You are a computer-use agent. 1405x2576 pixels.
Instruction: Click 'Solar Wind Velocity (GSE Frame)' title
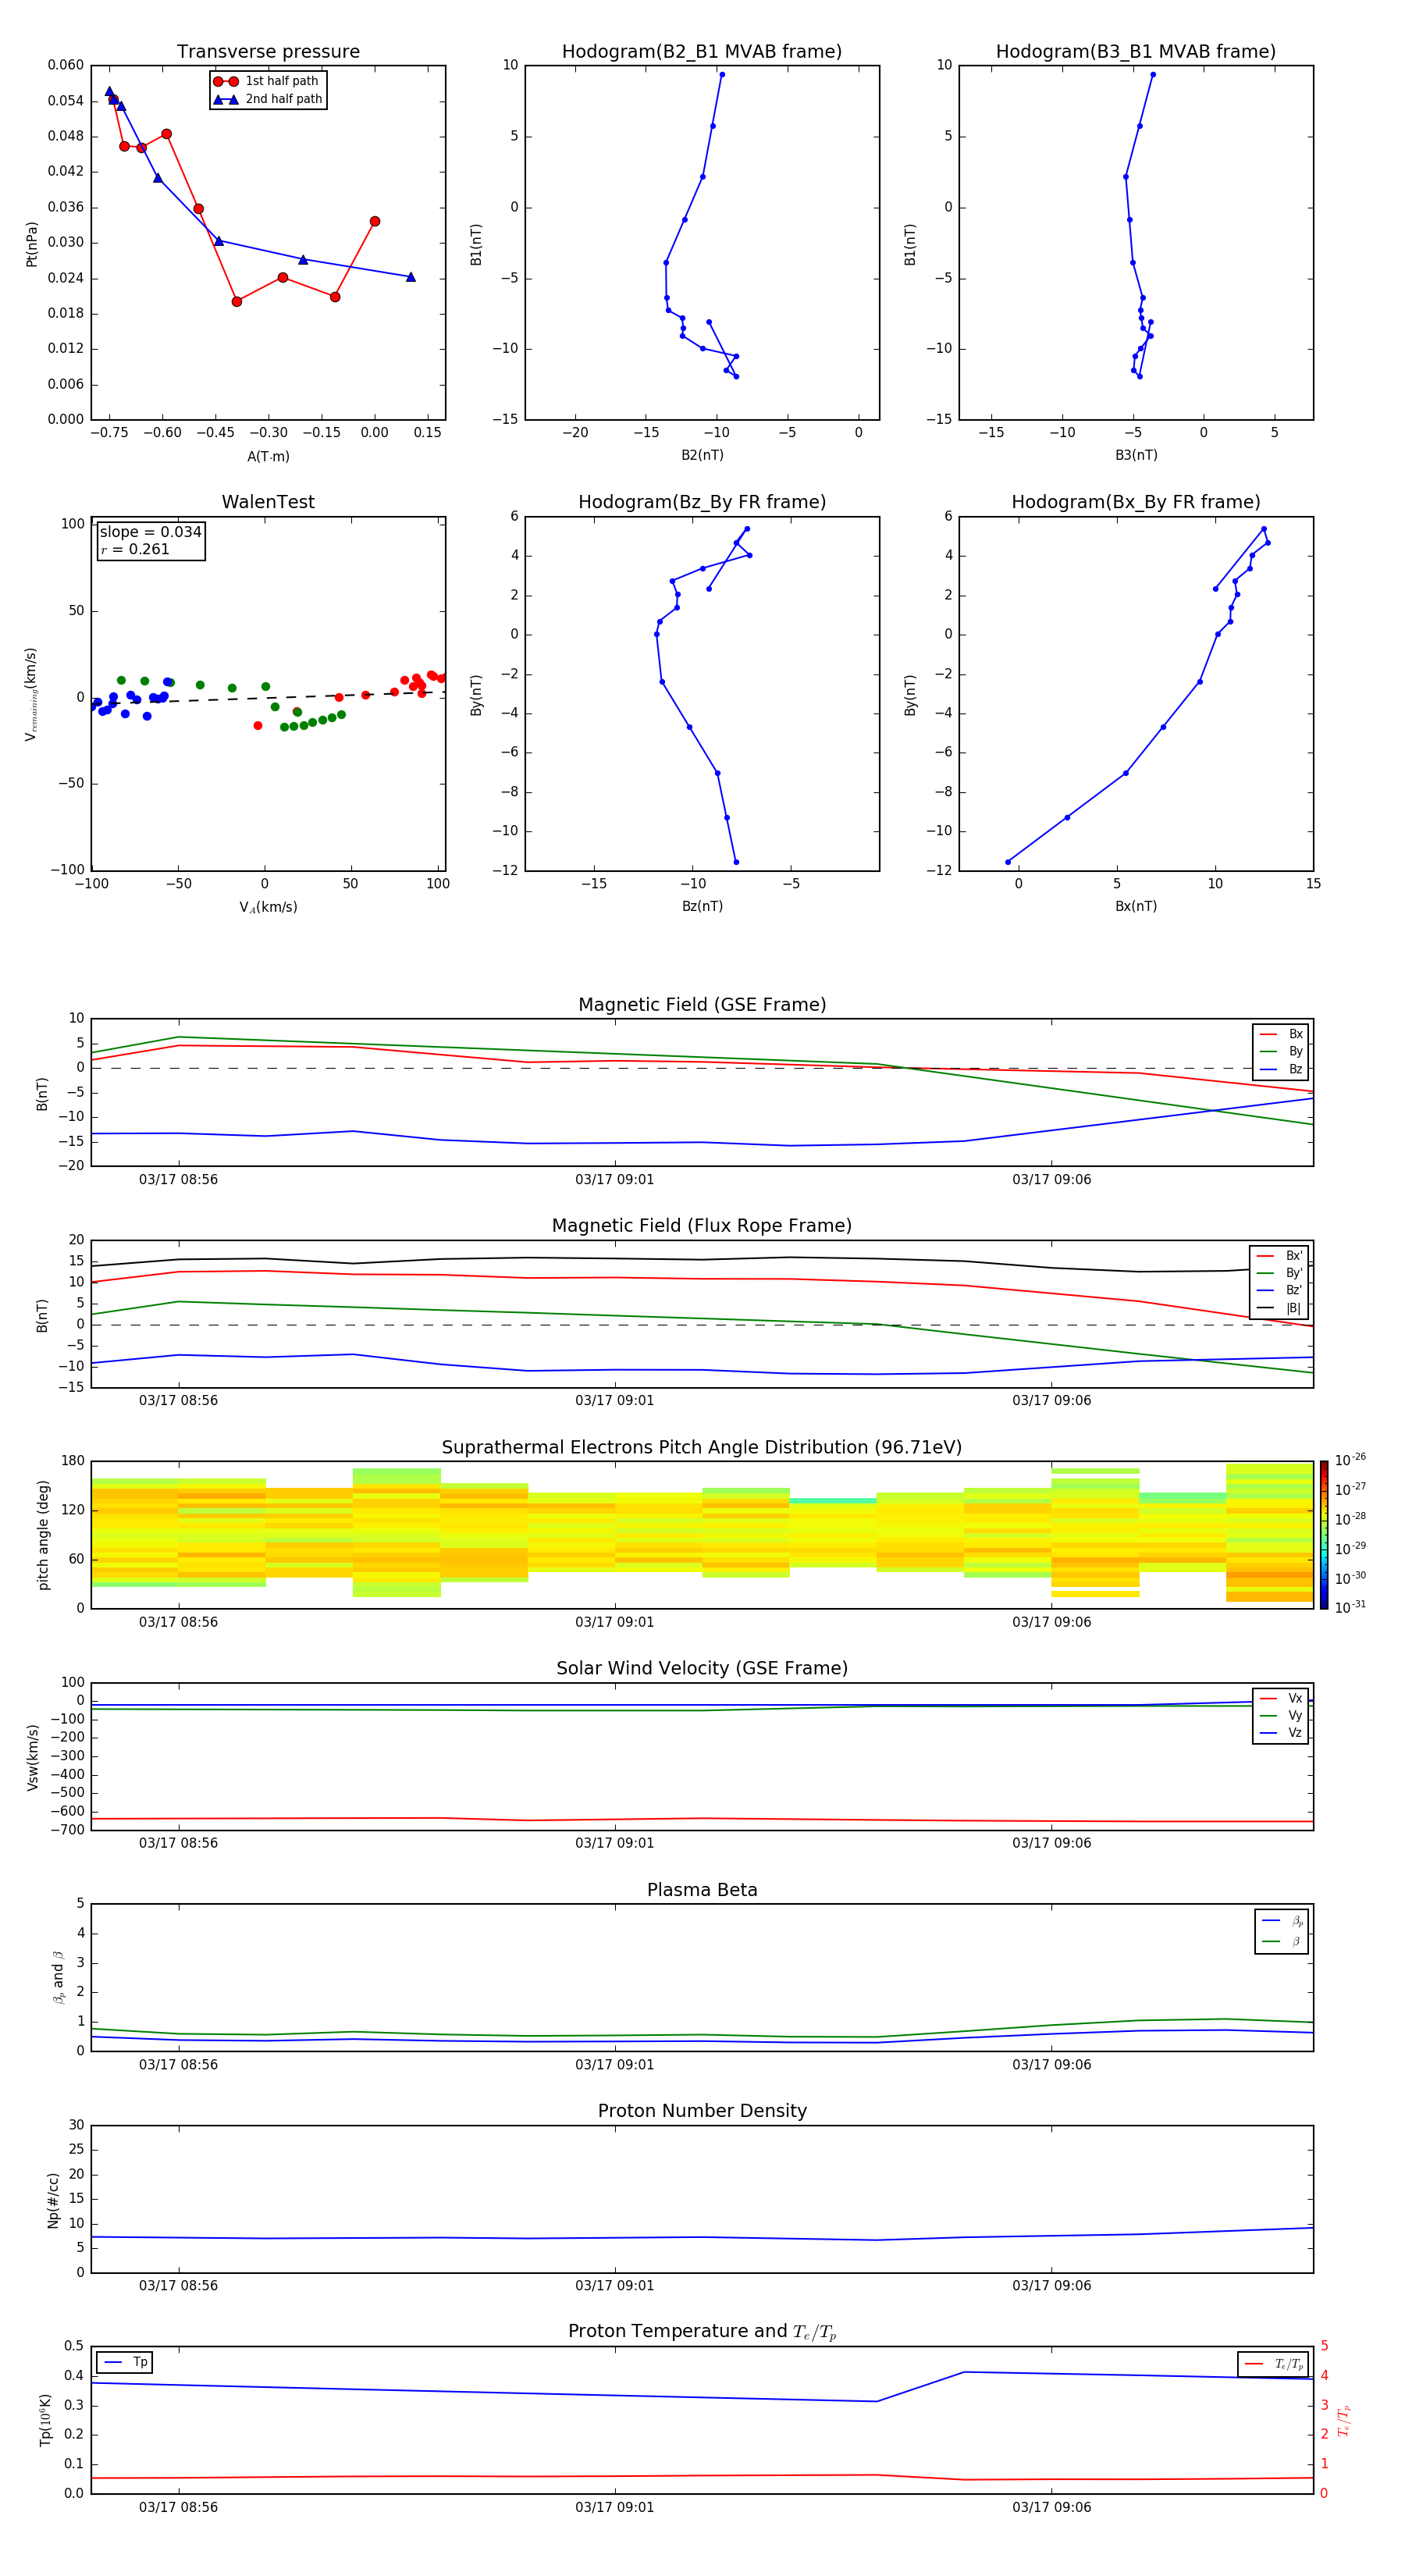pos(702,1669)
